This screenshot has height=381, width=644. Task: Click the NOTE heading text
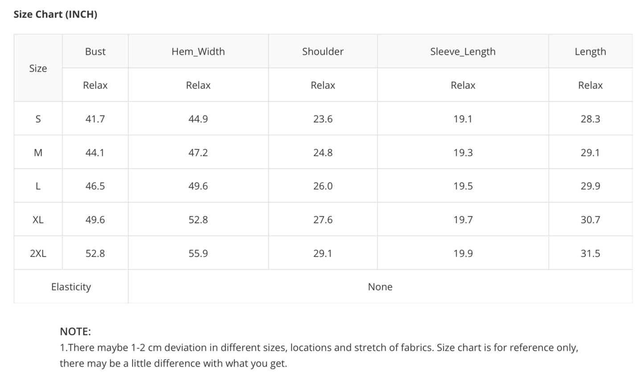coord(75,331)
